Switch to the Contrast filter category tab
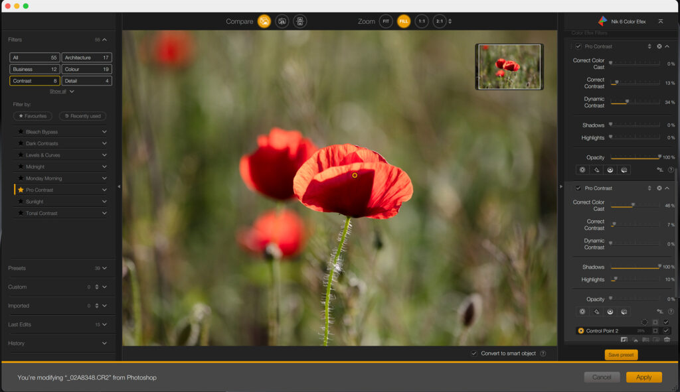 point(35,81)
